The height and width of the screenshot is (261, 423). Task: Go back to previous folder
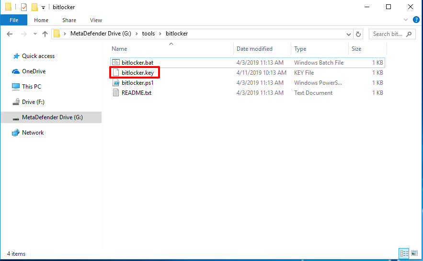[x=10, y=34]
